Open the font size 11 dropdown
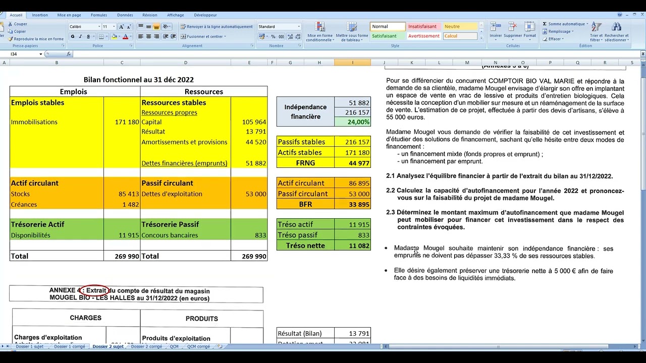Screen dimensions: 646x363 tap(114, 27)
